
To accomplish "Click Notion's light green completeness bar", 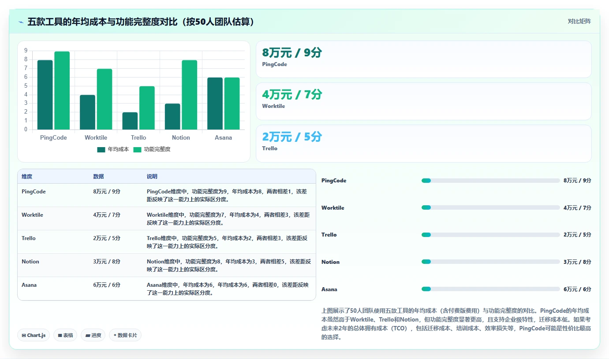I will pos(190,95).
